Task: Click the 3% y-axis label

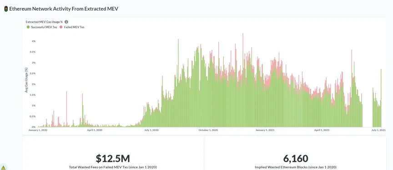Action: 33,63
